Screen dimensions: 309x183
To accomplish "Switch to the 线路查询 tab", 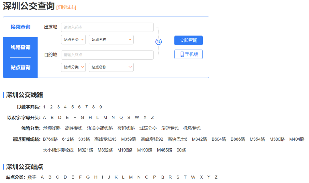I will pos(20,47).
